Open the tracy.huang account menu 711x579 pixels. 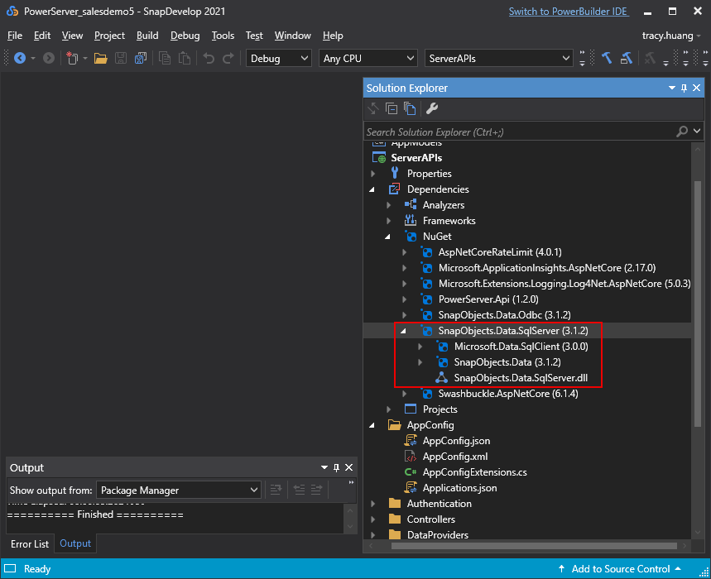tap(671, 36)
